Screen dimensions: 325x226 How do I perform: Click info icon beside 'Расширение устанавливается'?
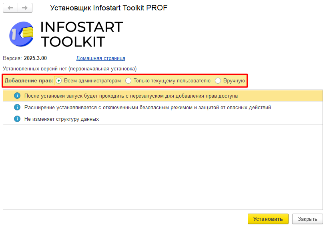pyautogui.click(x=17, y=107)
